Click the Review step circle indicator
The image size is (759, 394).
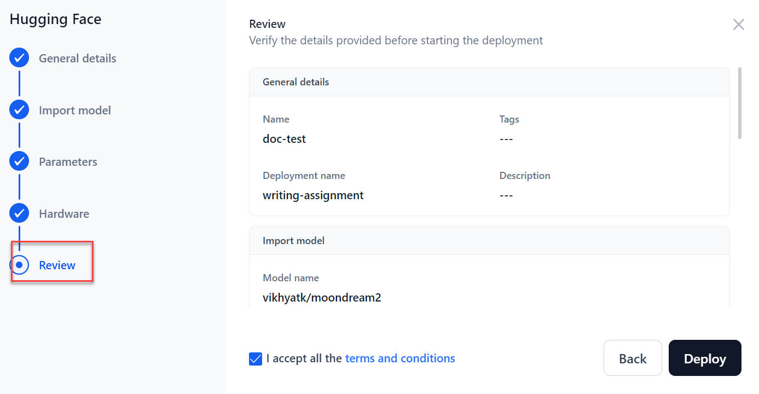19,265
